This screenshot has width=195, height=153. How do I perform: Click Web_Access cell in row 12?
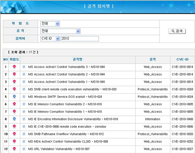tap(153, 149)
